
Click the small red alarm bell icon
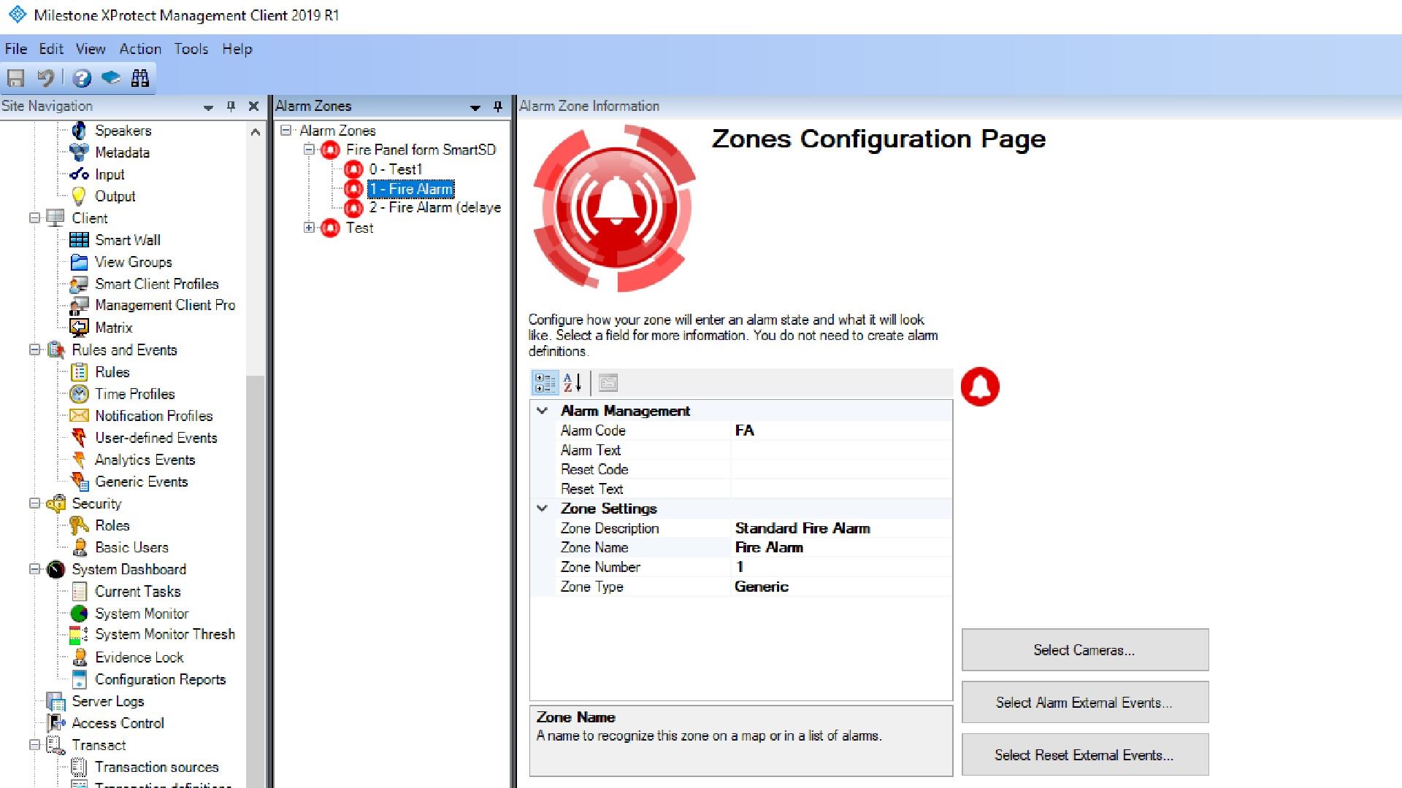point(980,387)
